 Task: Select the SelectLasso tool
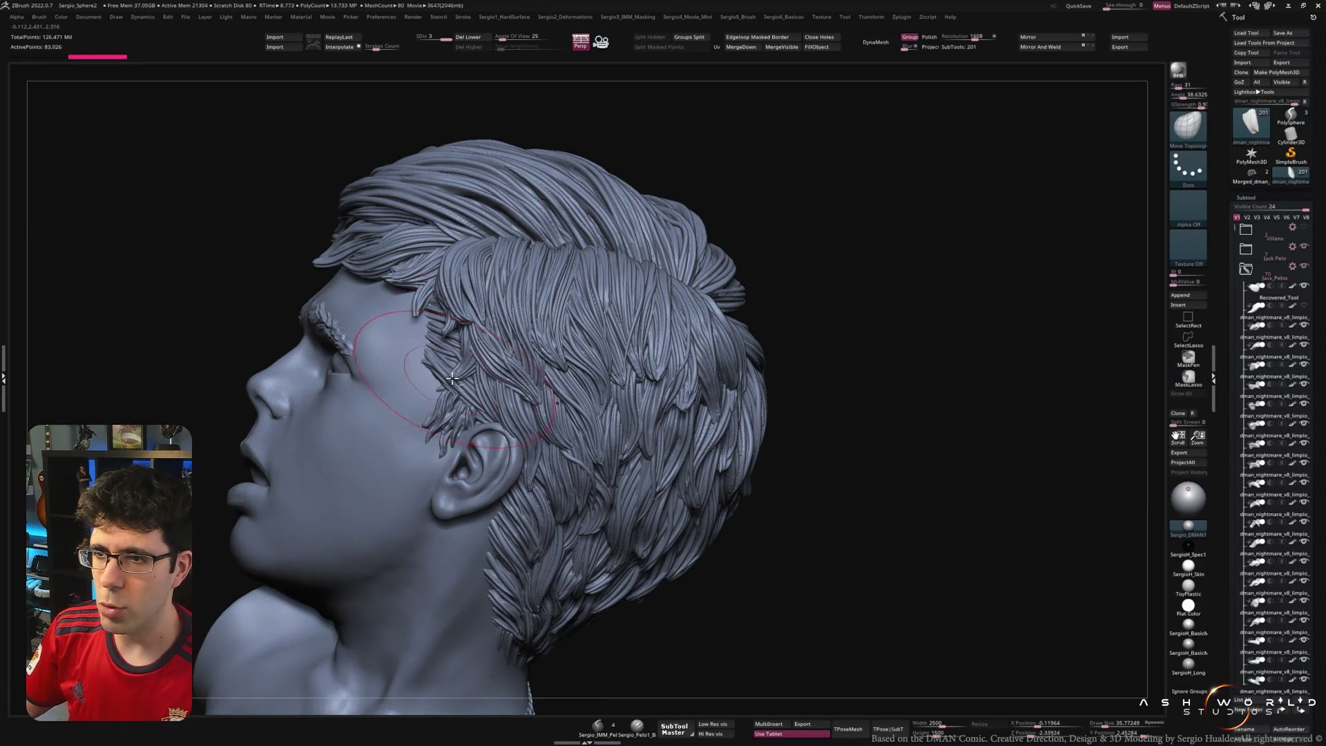pos(1188,338)
